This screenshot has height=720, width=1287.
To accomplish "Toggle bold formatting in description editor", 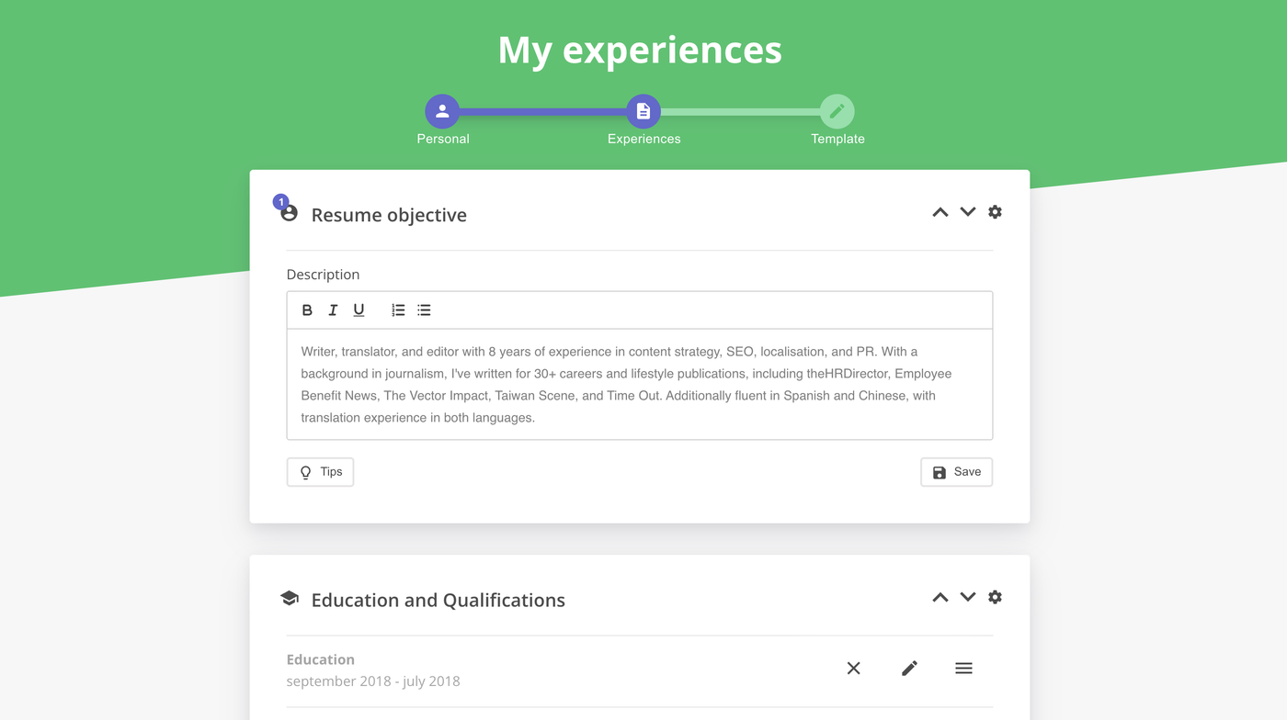I will (x=307, y=310).
